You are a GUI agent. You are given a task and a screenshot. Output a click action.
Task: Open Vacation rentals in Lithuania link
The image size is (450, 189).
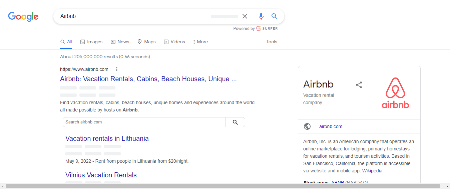point(107,138)
